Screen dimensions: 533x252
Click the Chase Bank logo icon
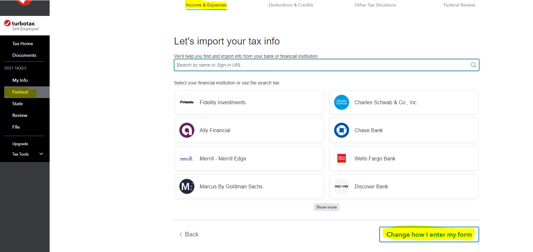click(x=342, y=130)
